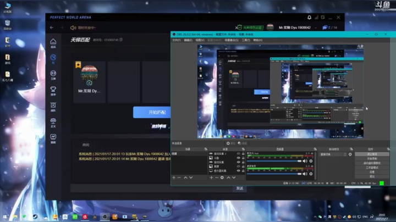Adjust the 桌面音频 volume slider

click(274, 174)
